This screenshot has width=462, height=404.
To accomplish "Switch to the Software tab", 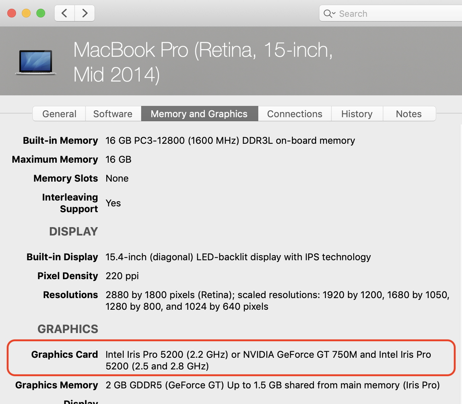I will click(x=113, y=114).
